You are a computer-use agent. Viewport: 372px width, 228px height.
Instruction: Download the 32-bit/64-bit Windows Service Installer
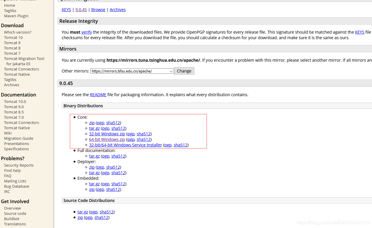point(125,145)
